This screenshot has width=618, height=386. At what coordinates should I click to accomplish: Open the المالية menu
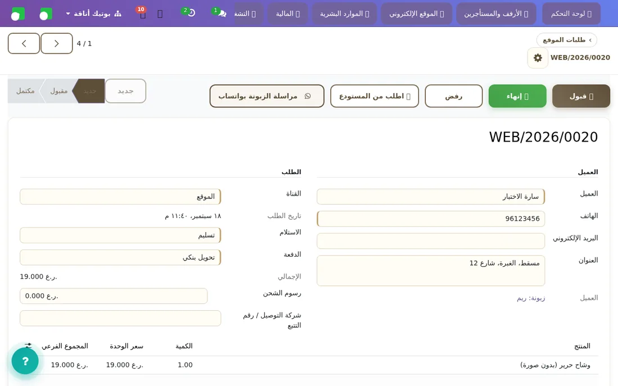coord(288,14)
